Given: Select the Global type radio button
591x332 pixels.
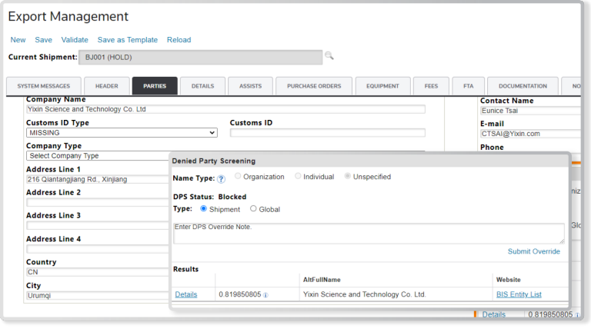Looking at the screenshot, I should click(x=254, y=209).
